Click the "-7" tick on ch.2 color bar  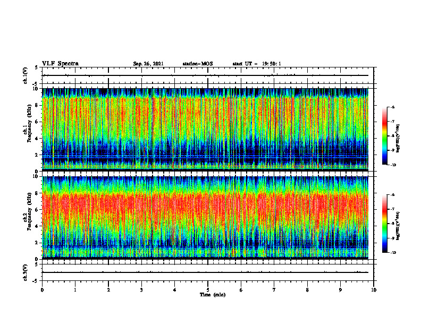(x=392, y=209)
